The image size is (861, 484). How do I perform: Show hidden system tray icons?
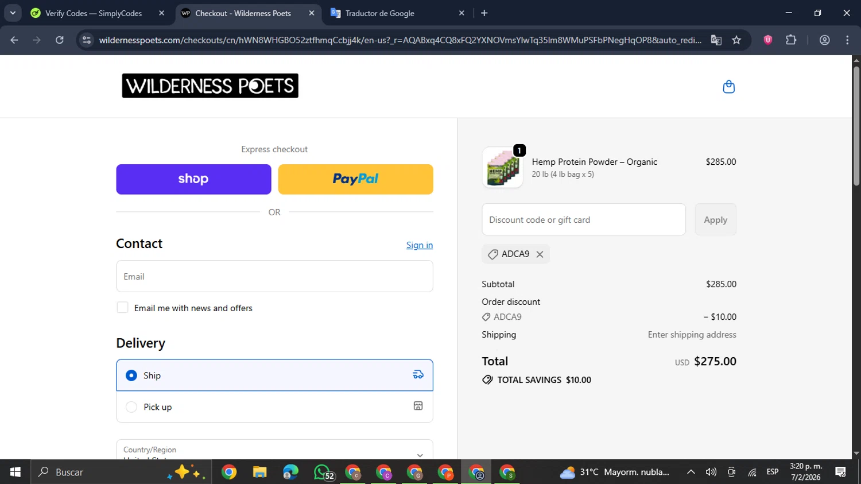pyautogui.click(x=691, y=472)
